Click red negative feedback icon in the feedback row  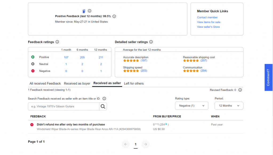(x=32, y=124)
